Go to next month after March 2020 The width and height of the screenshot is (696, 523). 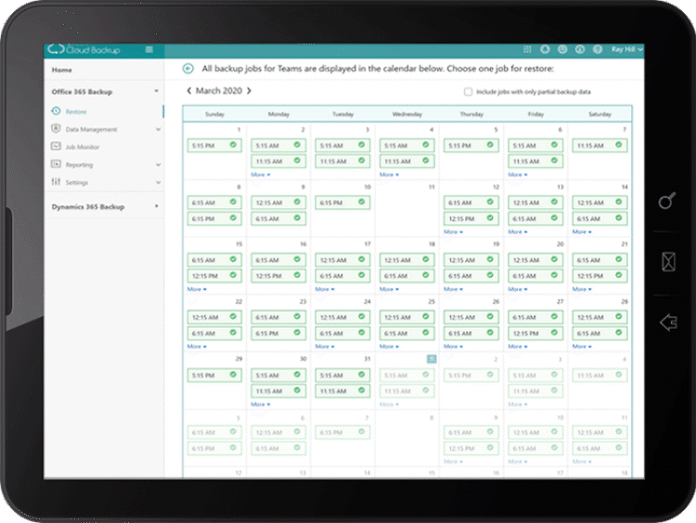pos(249,91)
